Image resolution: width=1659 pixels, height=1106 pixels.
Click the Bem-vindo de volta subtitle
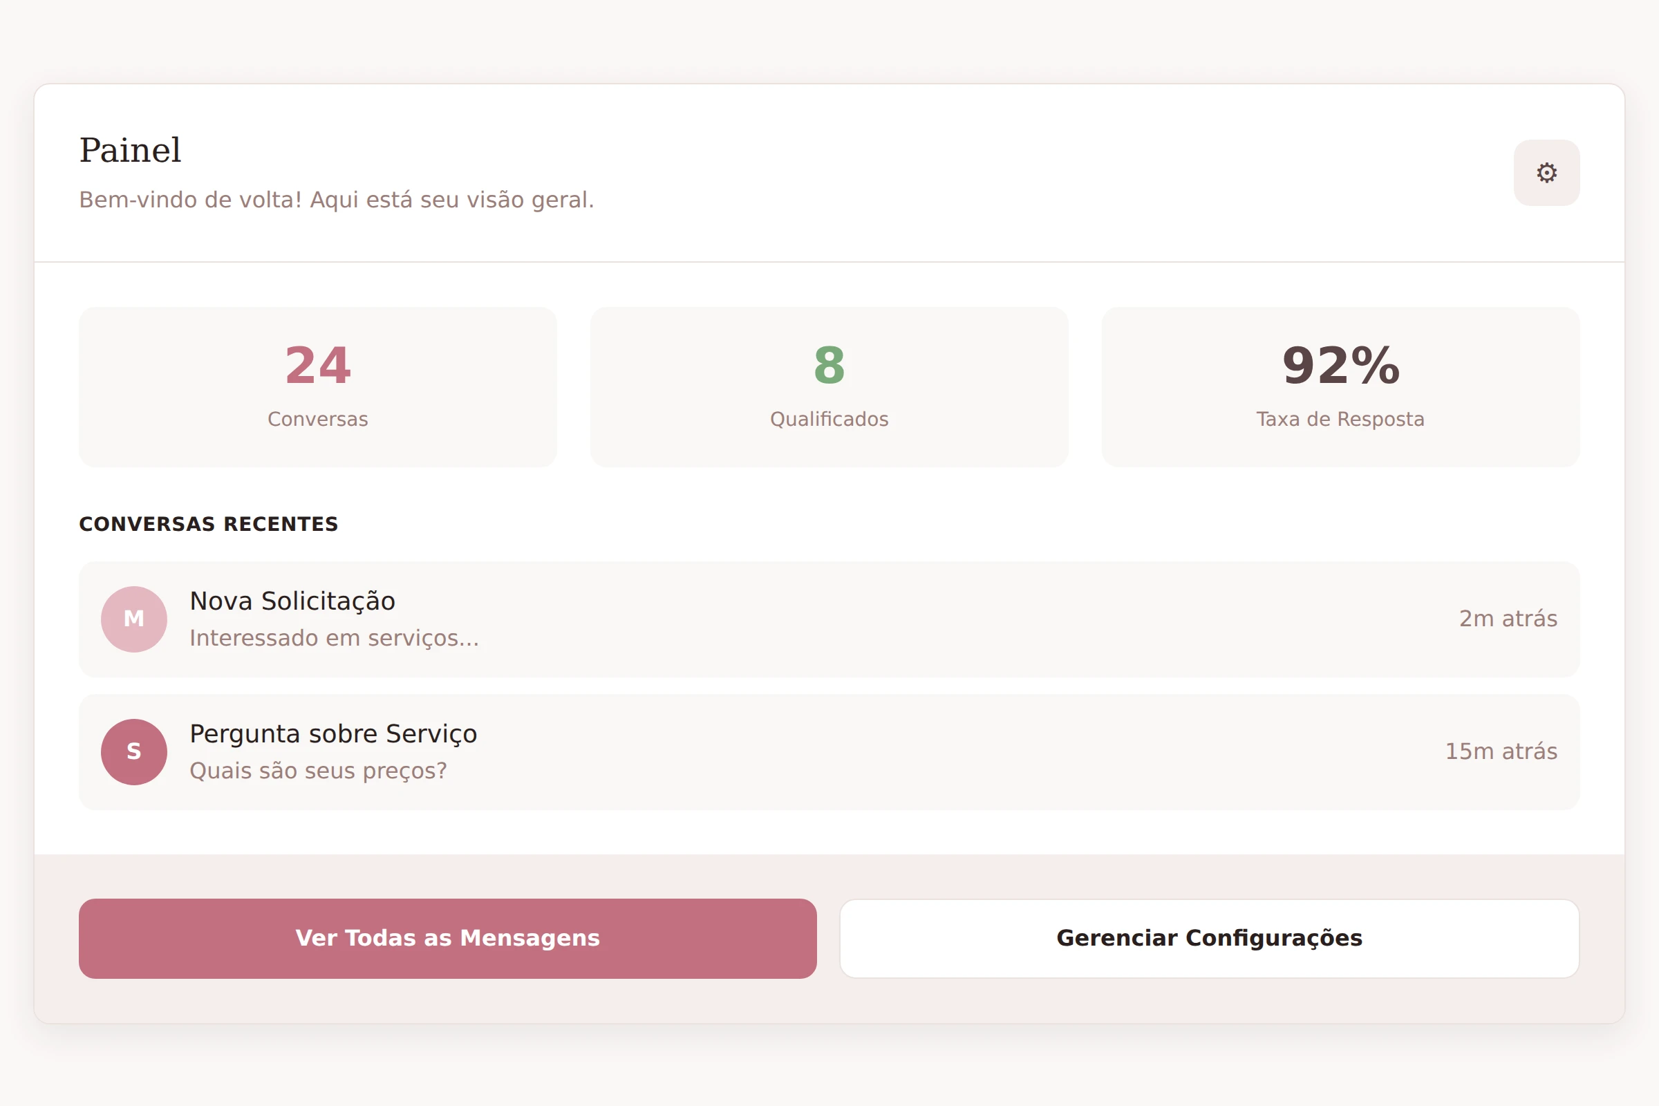pyautogui.click(x=337, y=200)
